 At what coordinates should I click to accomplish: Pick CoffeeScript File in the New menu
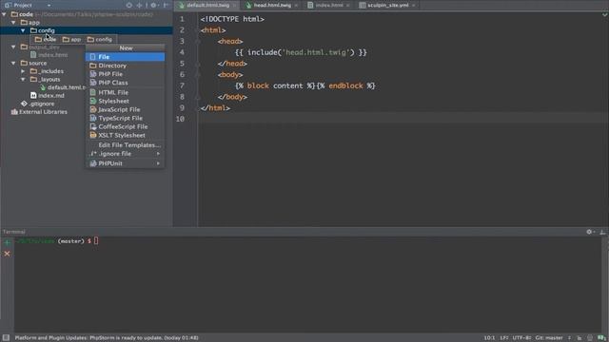pyautogui.click(x=125, y=126)
